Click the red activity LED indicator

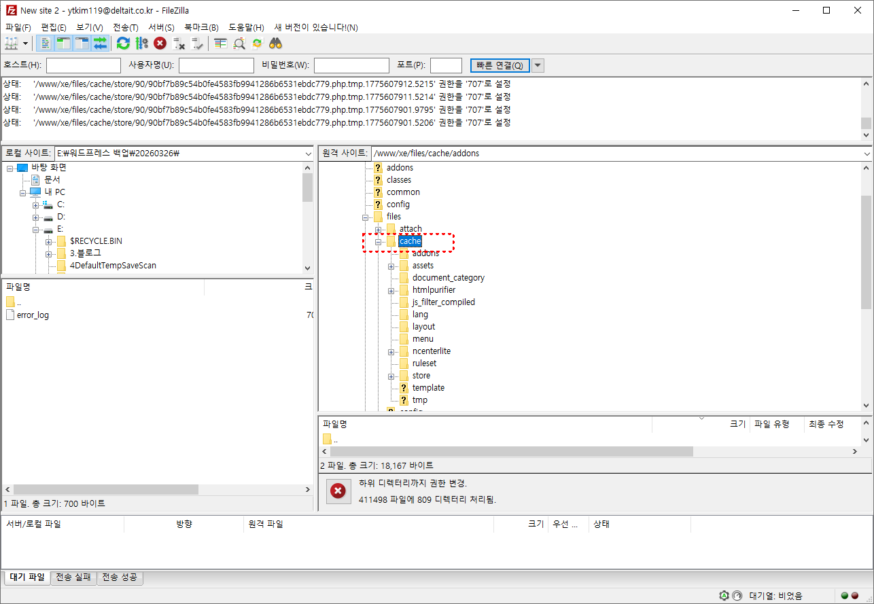pos(855,596)
